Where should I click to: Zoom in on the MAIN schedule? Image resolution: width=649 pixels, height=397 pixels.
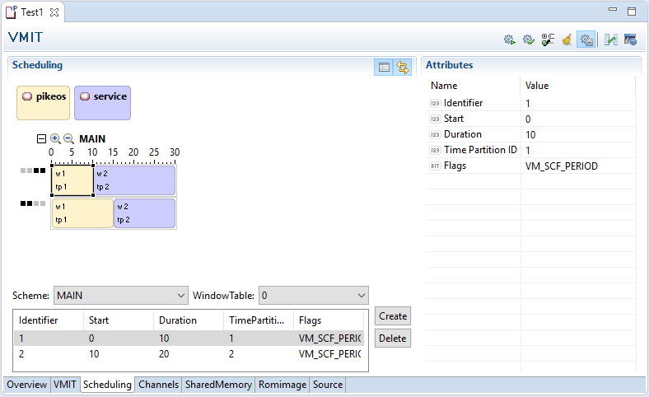(x=55, y=139)
